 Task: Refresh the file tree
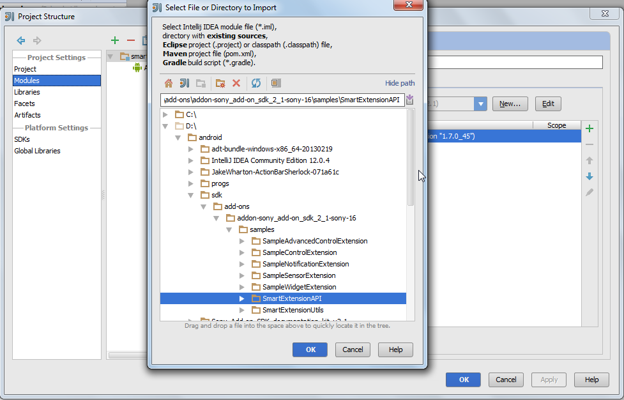tap(256, 83)
